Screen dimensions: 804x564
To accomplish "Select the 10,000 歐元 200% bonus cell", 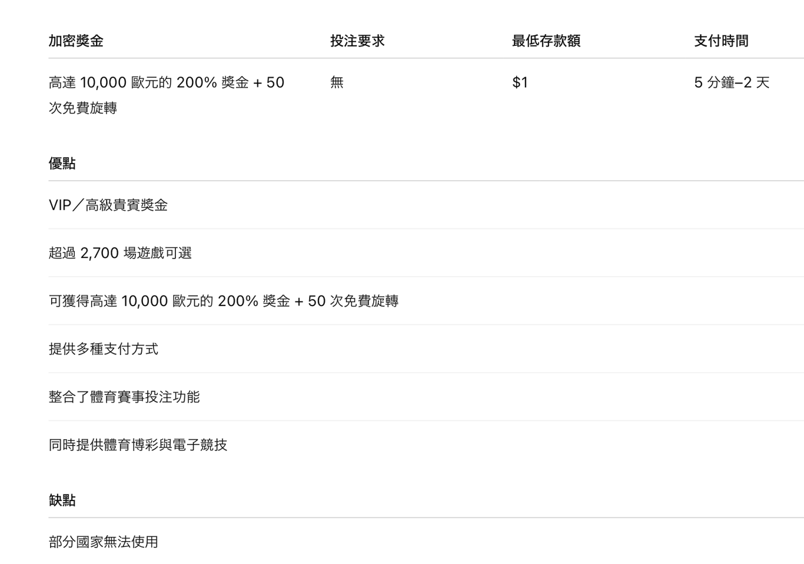I will coord(166,82).
